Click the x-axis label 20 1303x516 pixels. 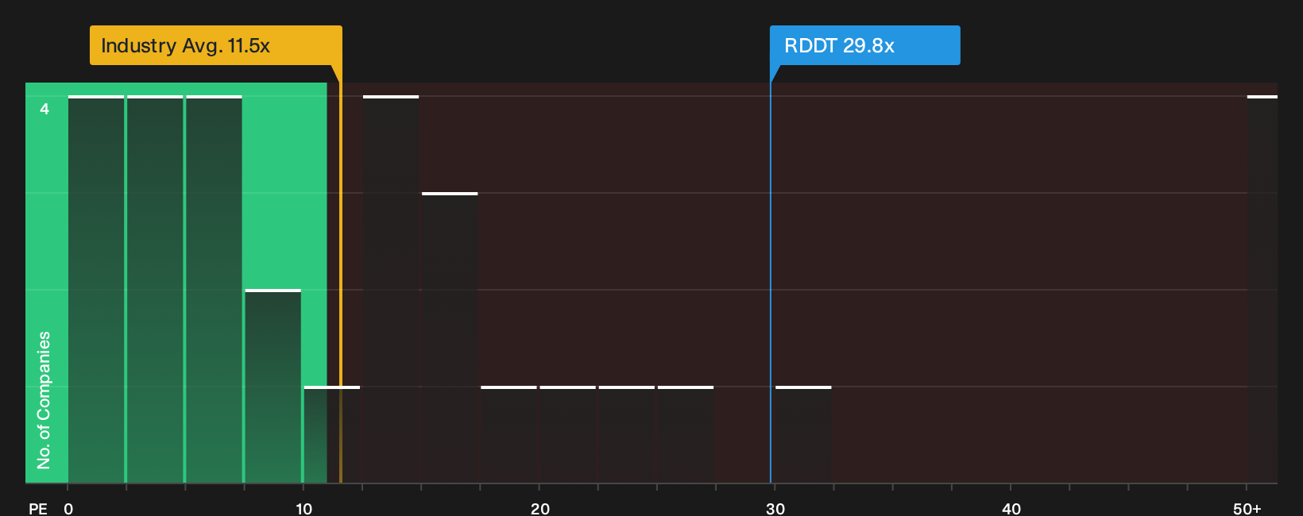pyautogui.click(x=539, y=508)
